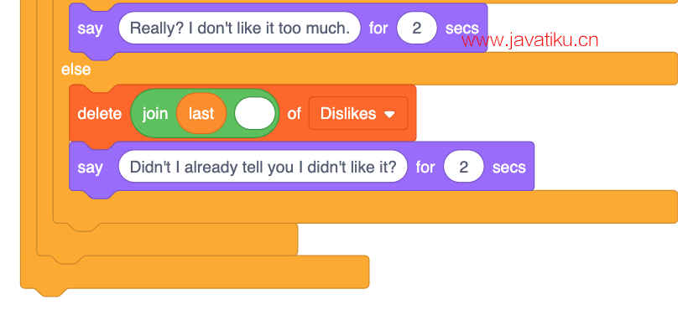The width and height of the screenshot is (688, 315).
Task: Click the 2 secs value in second say block
Action: [464, 167]
